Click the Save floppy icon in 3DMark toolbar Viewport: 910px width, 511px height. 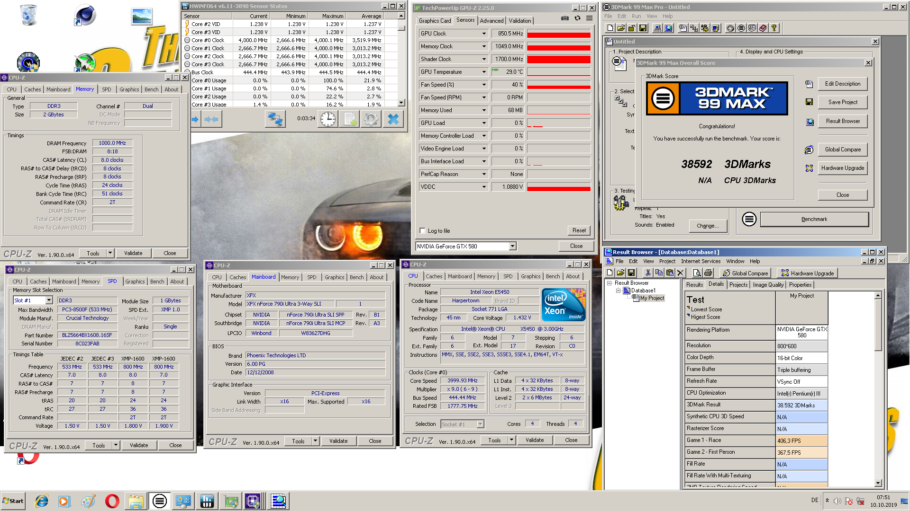[643, 28]
